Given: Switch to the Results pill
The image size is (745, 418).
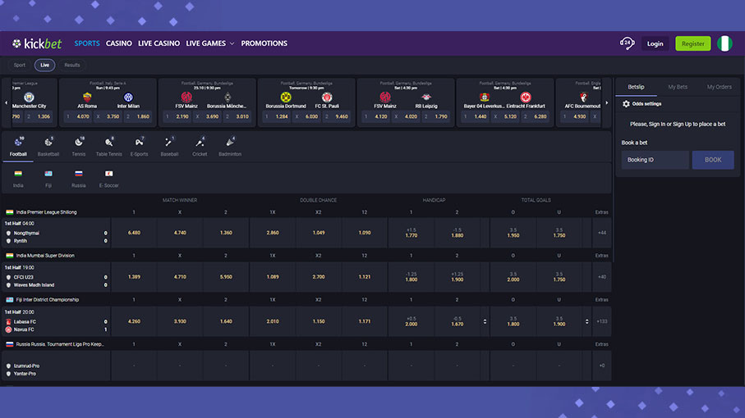Looking at the screenshot, I should click(x=72, y=65).
